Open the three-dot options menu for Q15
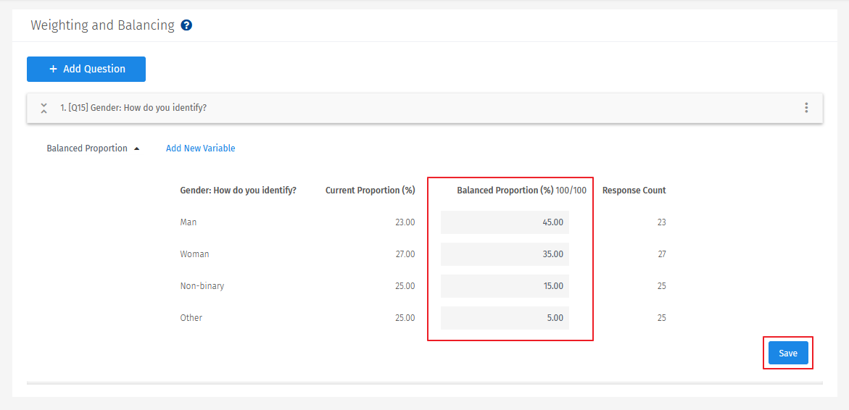Screen dimensions: 849x410 tap(806, 108)
